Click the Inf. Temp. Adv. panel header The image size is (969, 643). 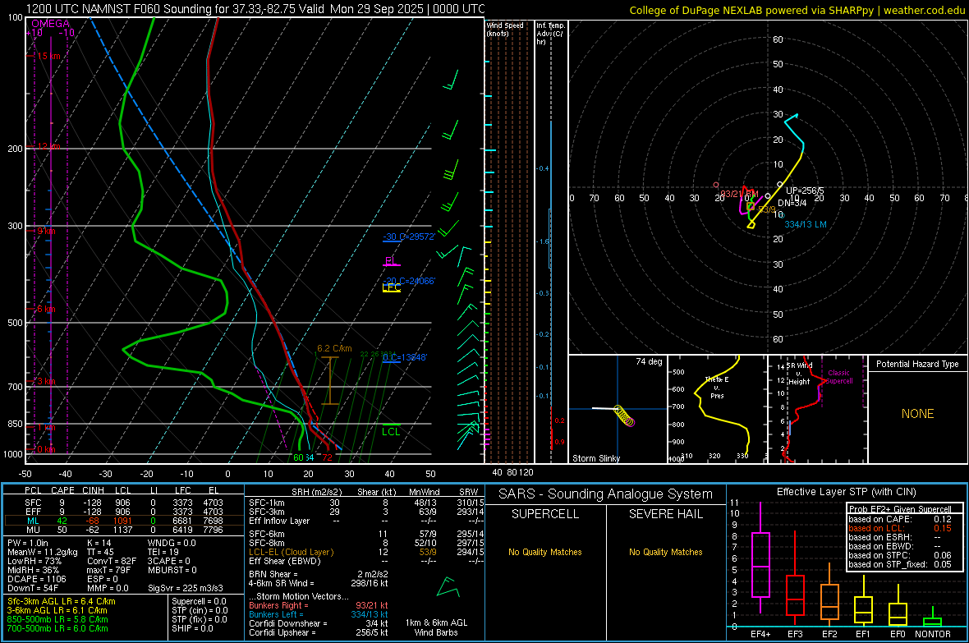coord(551,34)
